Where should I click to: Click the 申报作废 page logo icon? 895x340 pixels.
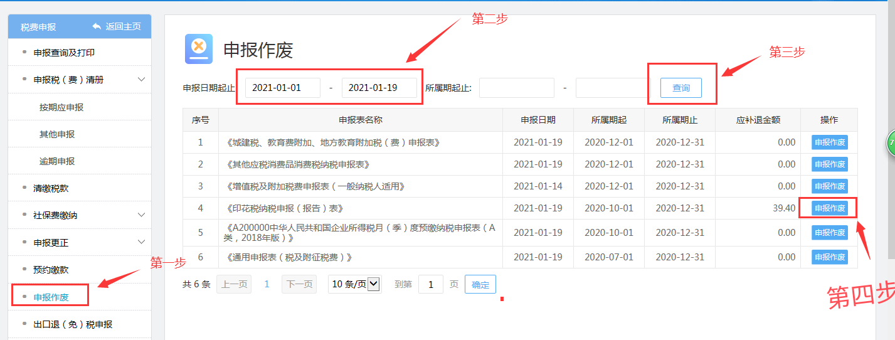click(198, 49)
